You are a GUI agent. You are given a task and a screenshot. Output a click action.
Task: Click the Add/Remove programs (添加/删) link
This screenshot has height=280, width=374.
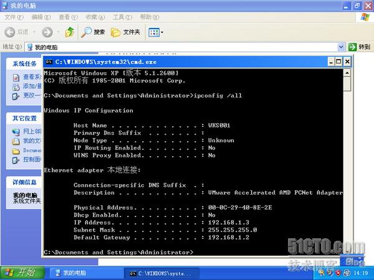coord(32,86)
